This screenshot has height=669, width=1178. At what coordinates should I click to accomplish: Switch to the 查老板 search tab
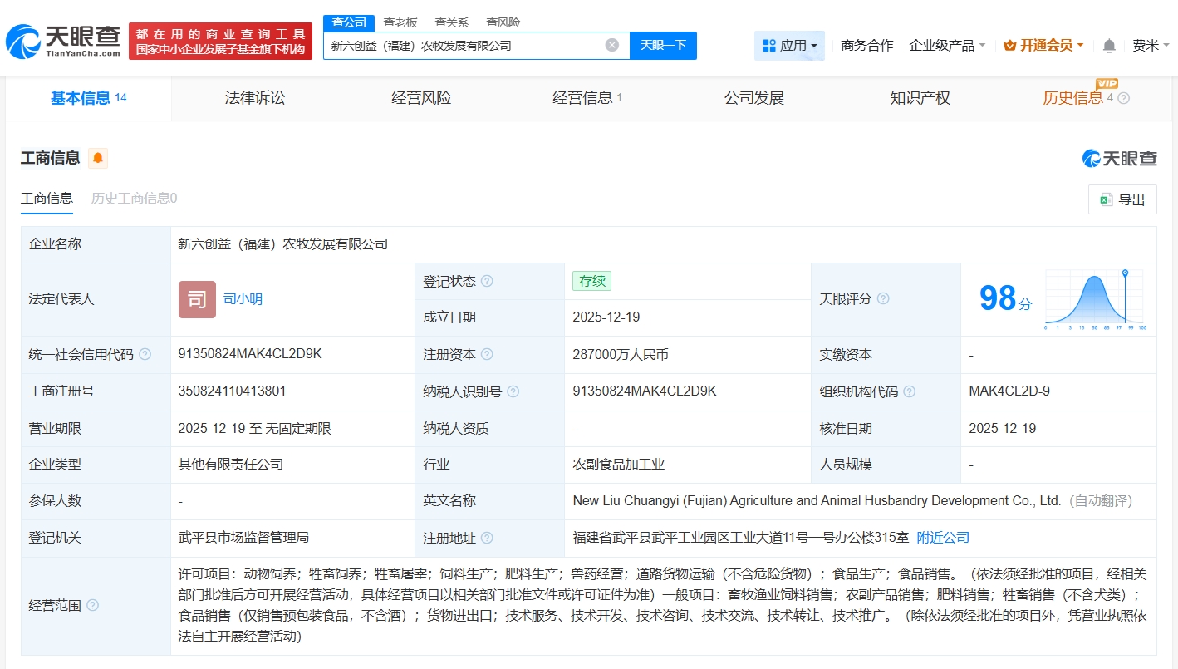(400, 22)
